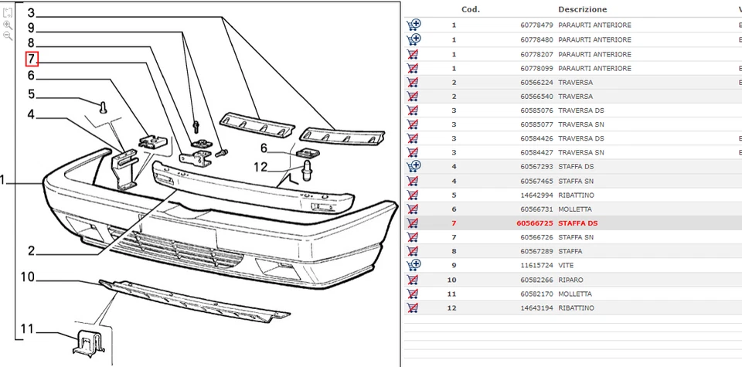Click cart icon for STAFFA 60567289
The image size is (742, 367).
click(x=413, y=251)
